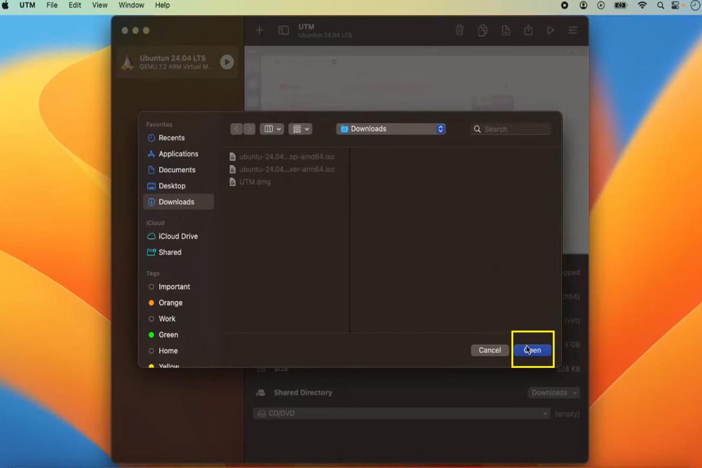Click the run VM play icon in toolbar
This screenshot has height=468, width=702.
coord(550,30)
